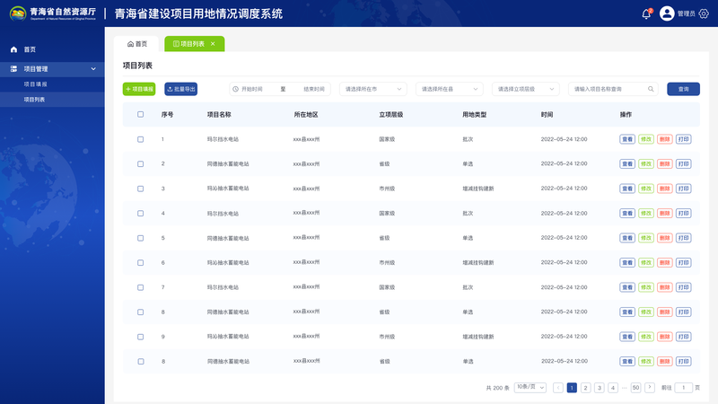Click the 管理员 username label

[686, 13]
